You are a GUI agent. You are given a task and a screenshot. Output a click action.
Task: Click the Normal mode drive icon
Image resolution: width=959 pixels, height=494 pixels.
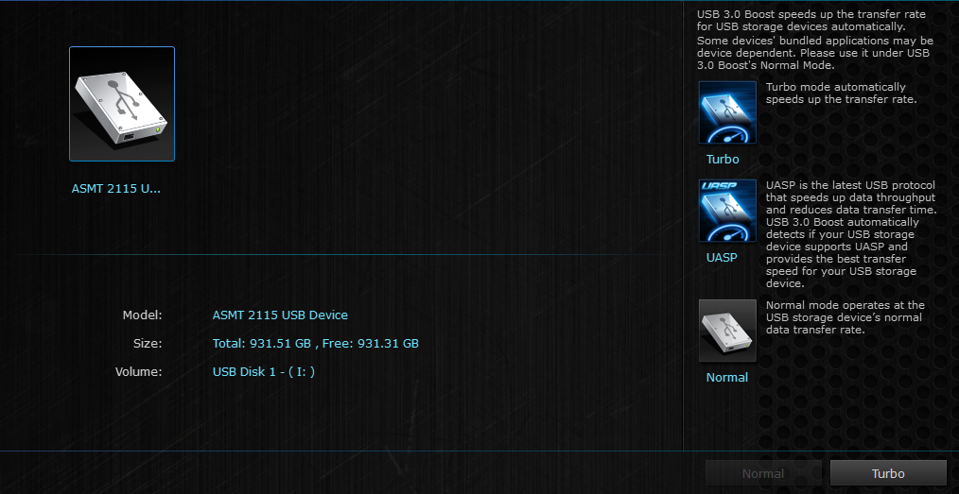tap(727, 331)
